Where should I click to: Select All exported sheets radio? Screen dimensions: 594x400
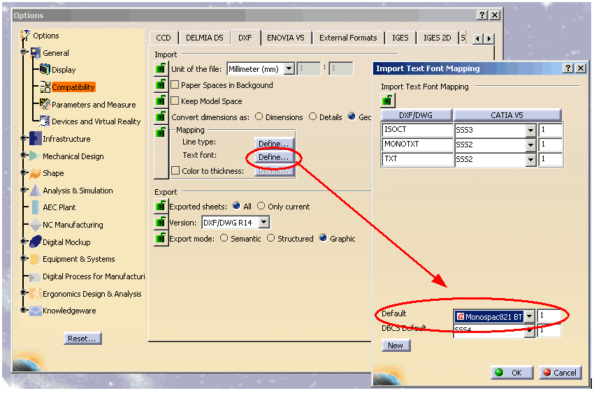pyautogui.click(x=236, y=206)
